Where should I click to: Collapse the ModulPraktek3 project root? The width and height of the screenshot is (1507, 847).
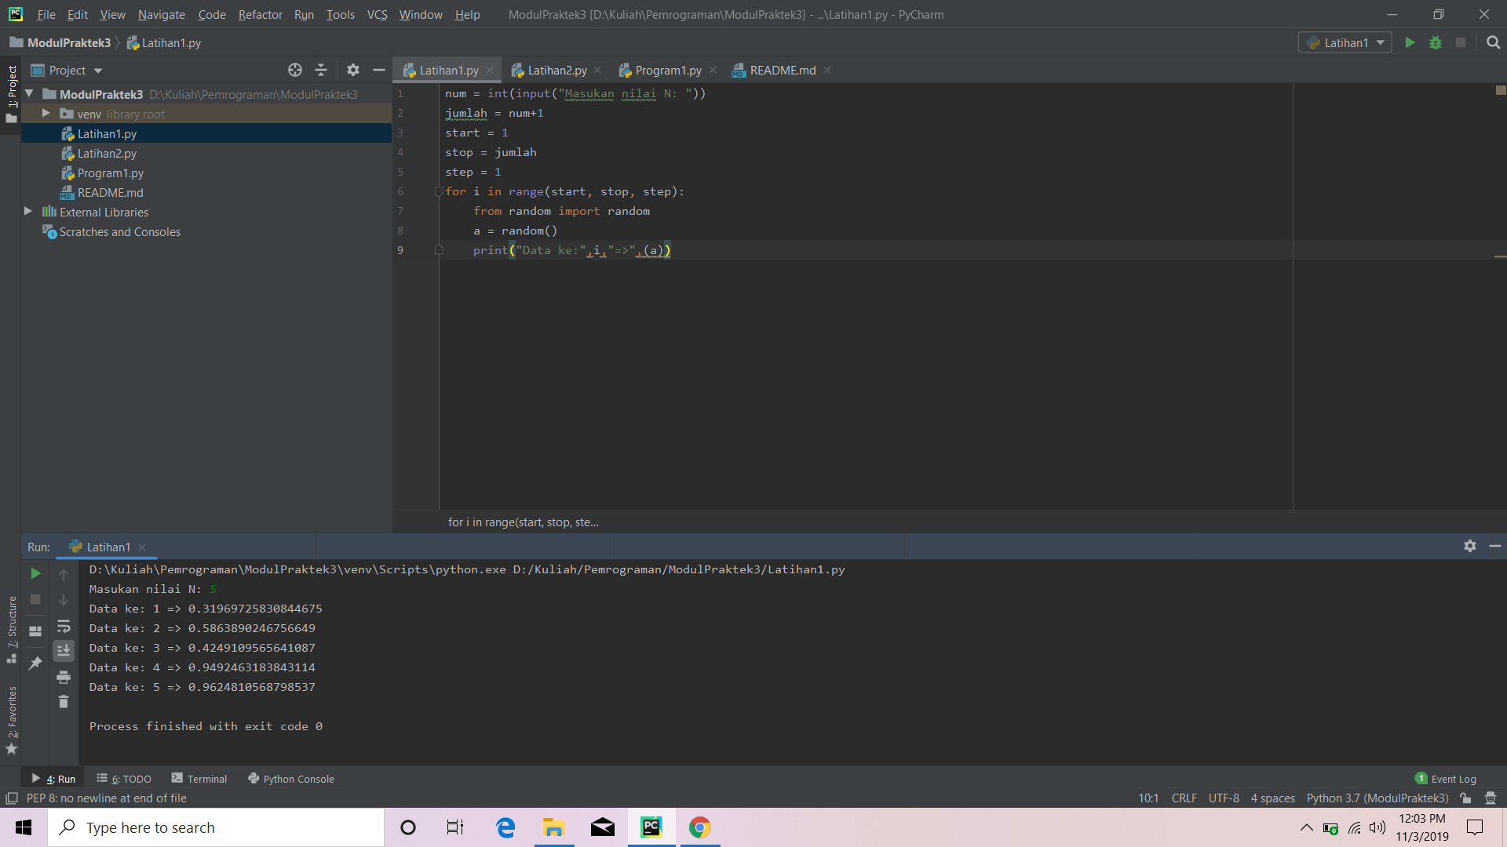[28, 93]
